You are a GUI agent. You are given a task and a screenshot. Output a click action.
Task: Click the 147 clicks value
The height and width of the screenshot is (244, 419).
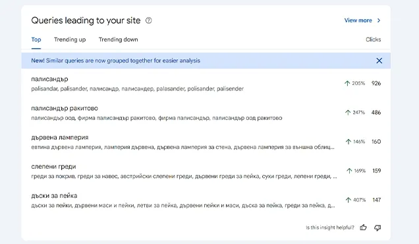click(377, 200)
